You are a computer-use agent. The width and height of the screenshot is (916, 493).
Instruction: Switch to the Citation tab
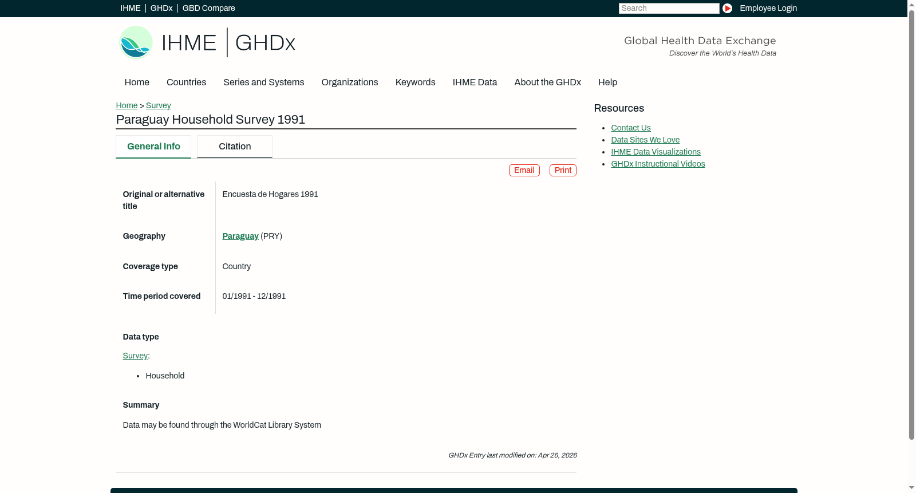[x=235, y=147]
